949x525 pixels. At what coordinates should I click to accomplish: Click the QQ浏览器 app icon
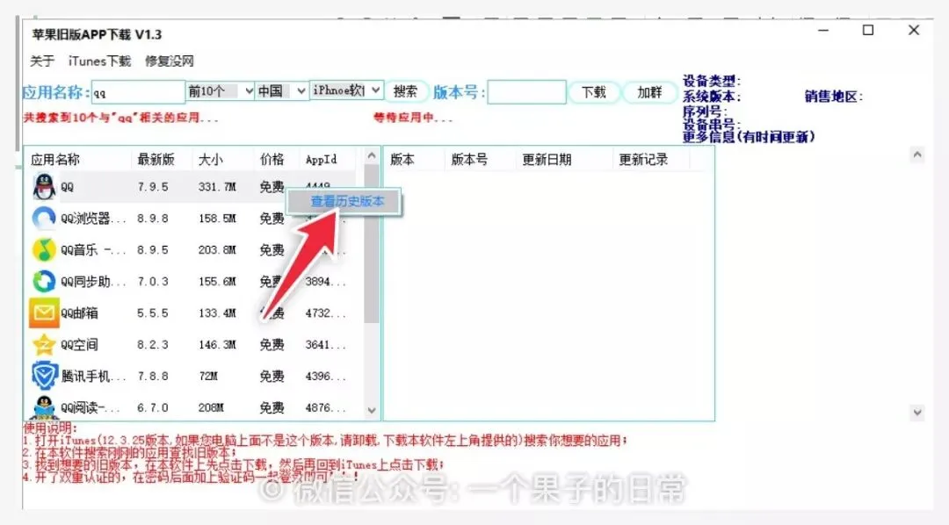pyautogui.click(x=44, y=218)
